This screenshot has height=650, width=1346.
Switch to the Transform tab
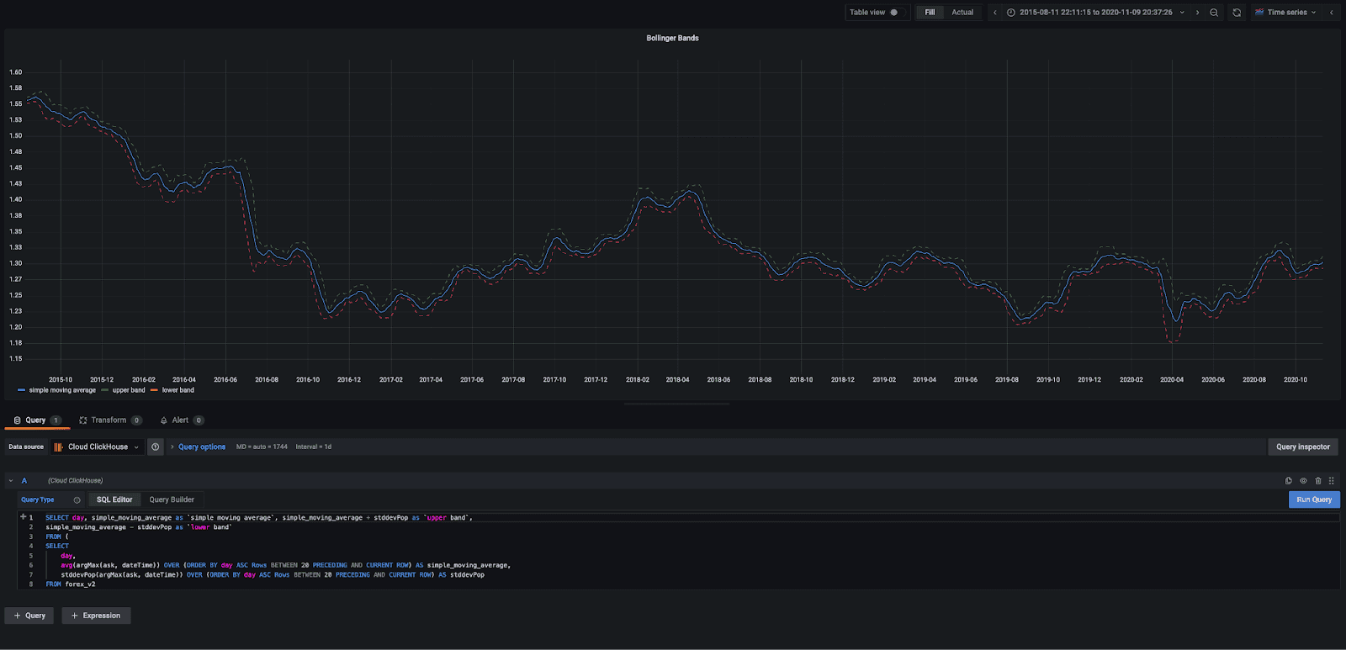click(110, 420)
